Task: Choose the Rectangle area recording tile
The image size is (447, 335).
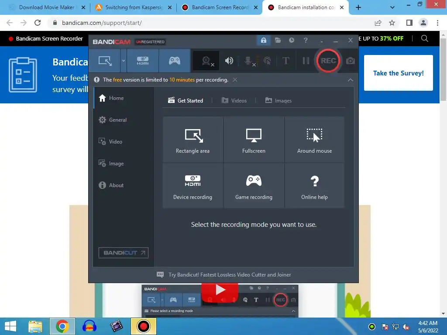Action: 193,139
